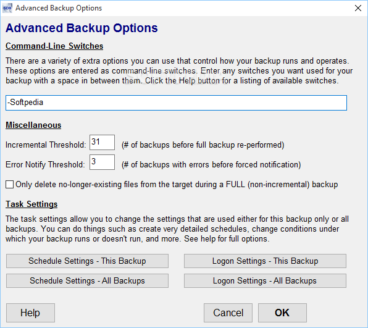Click the command-line switches text field
368x328 pixels.
point(176,103)
